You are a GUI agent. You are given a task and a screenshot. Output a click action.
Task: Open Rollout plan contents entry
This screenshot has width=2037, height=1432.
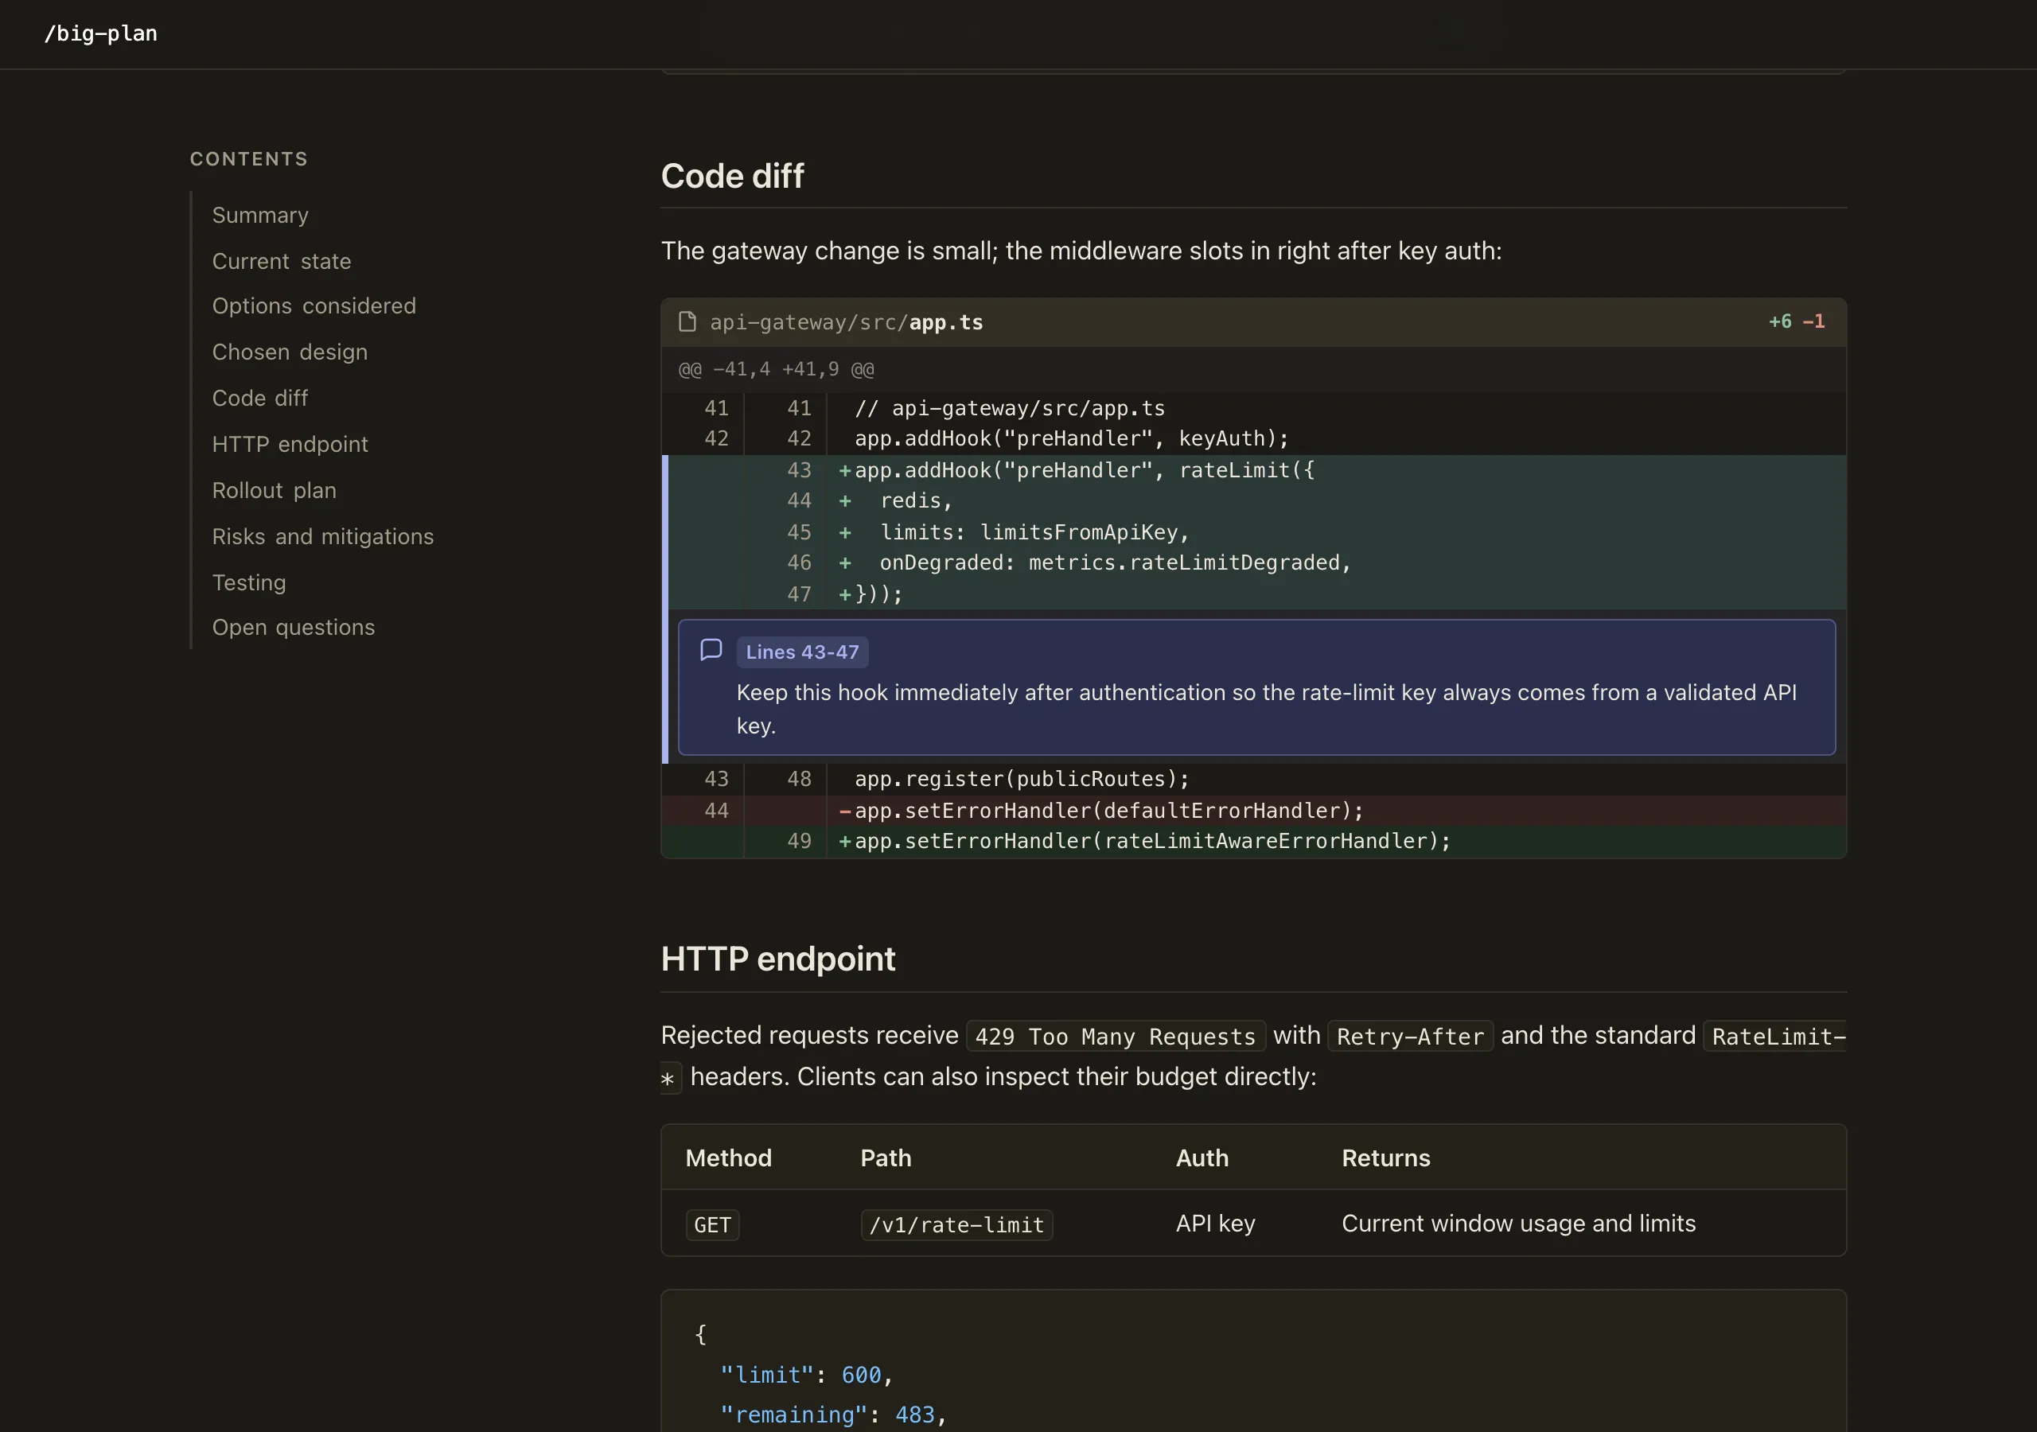pyautogui.click(x=275, y=490)
